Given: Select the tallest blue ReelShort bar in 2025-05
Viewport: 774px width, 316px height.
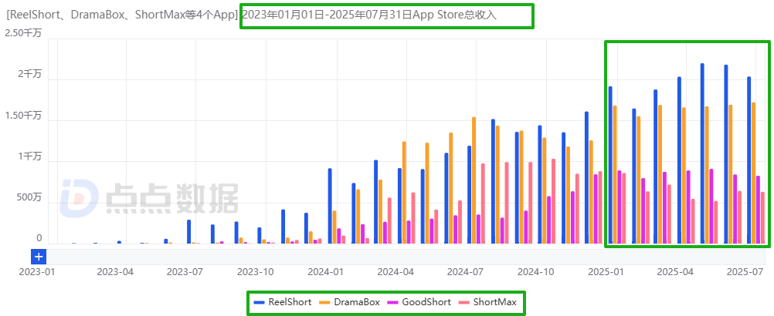Looking at the screenshot, I should click(x=702, y=153).
